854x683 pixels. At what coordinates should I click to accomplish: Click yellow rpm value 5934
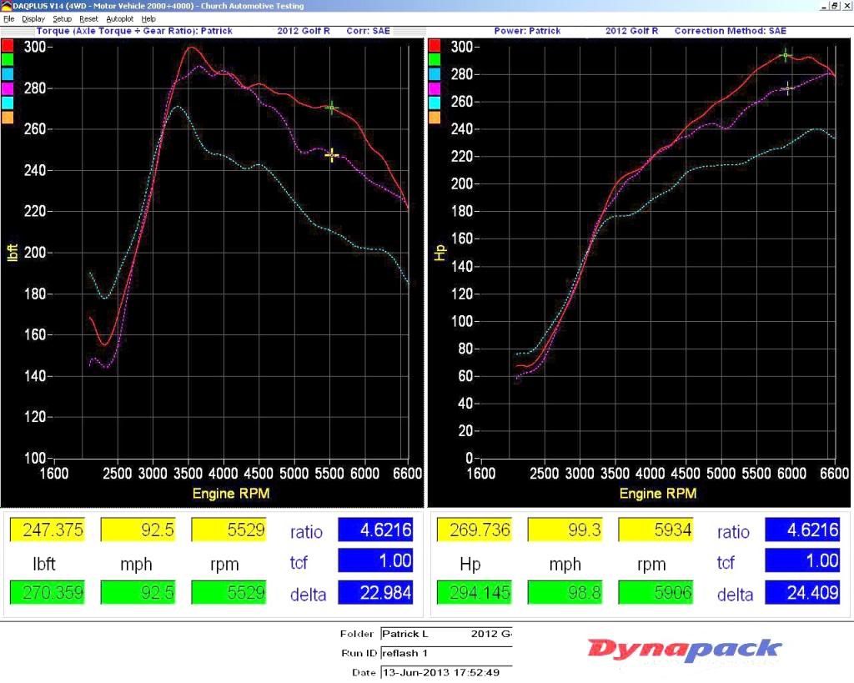pyautogui.click(x=656, y=530)
